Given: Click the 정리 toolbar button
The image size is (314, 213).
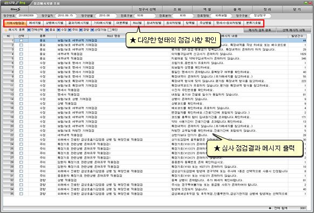Looking at the screenshot, I should (x=268, y=9).
